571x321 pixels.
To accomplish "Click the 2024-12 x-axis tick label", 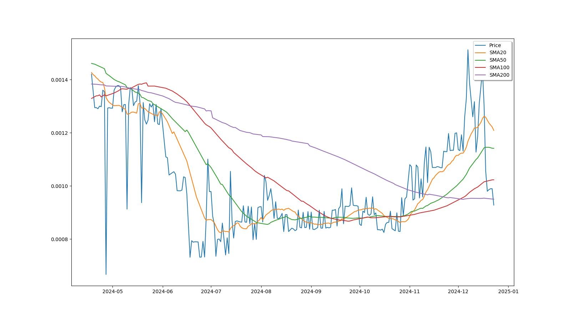I will pyautogui.click(x=458, y=291).
